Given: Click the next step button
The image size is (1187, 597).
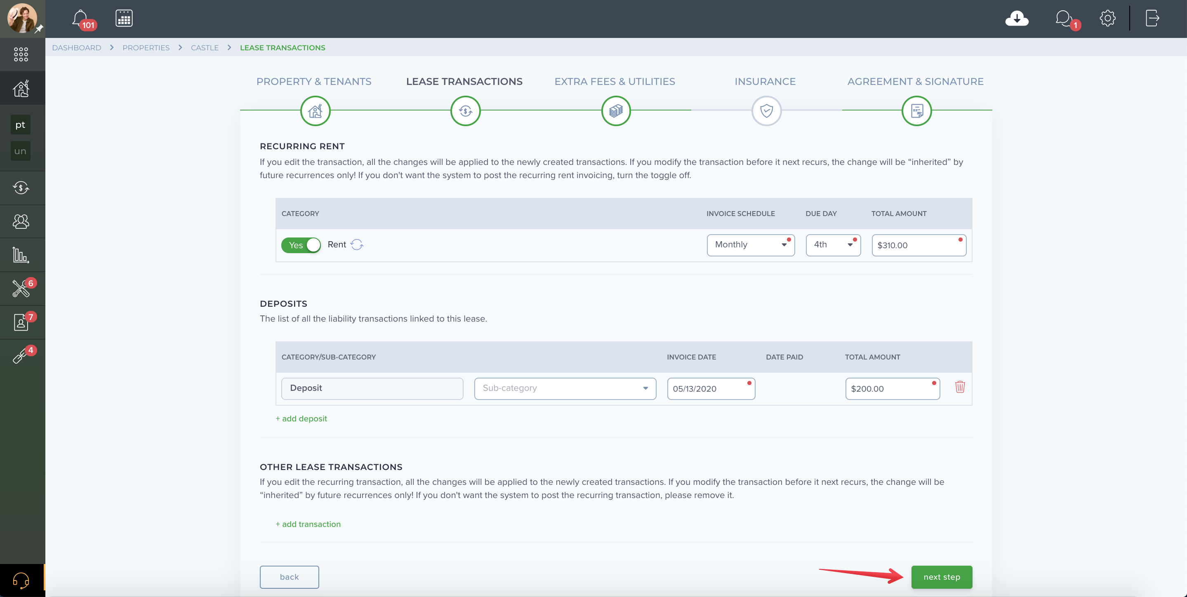Looking at the screenshot, I should point(942,577).
